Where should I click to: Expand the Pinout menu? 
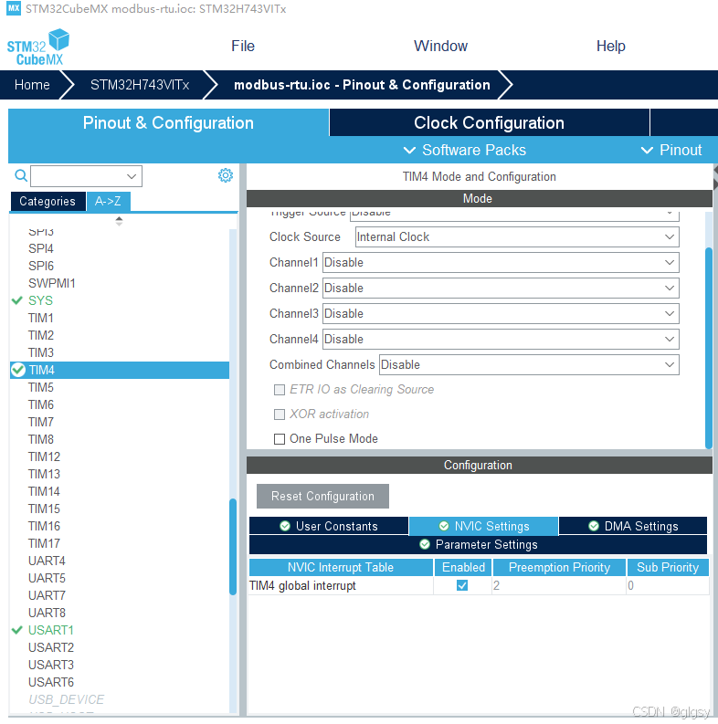tap(671, 150)
